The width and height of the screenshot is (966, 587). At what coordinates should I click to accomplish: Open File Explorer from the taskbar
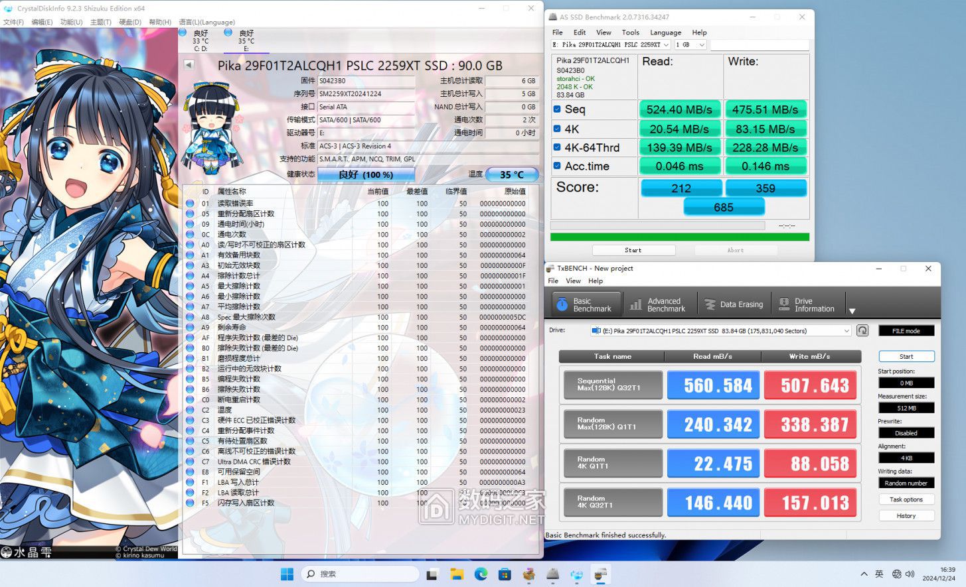pyautogui.click(x=457, y=574)
